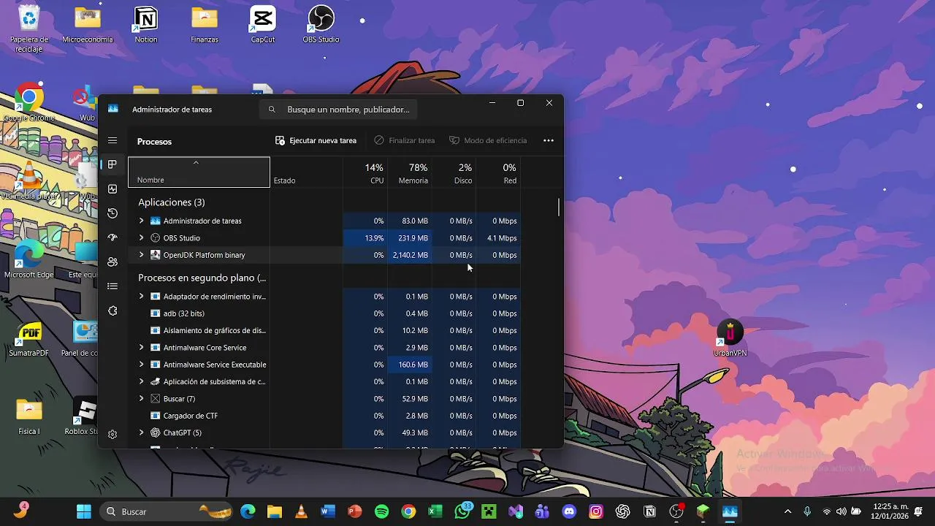Open Instagram from the taskbar
The width and height of the screenshot is (935, 526).
[x=596, y=511]
